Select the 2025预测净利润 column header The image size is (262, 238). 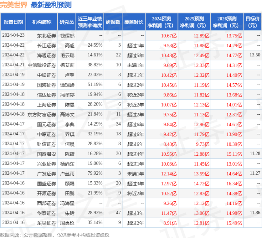(194, 22)
